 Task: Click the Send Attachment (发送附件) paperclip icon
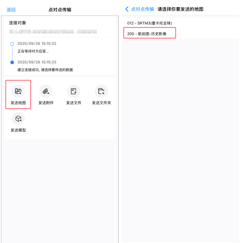46,91
